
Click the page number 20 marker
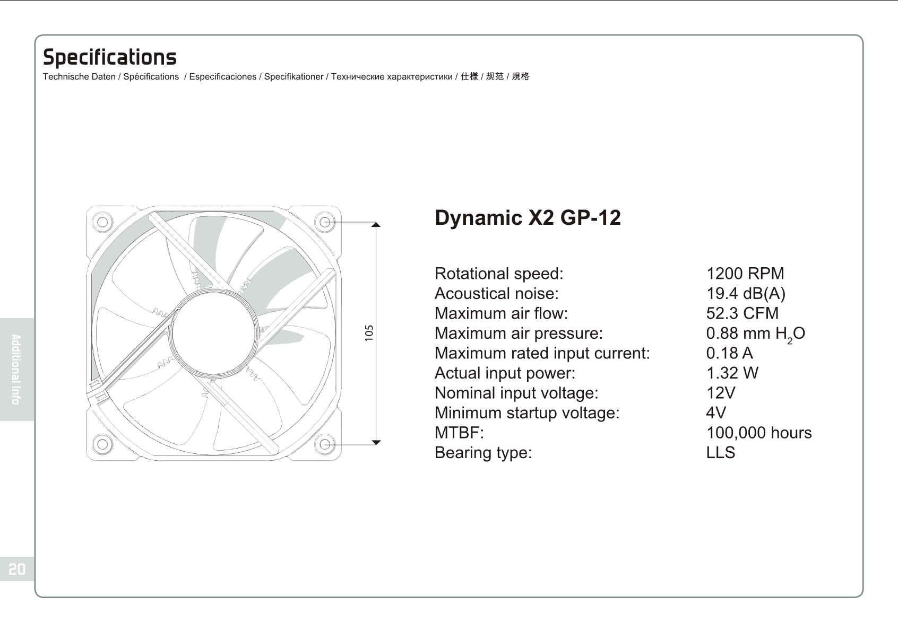(16, 569)
